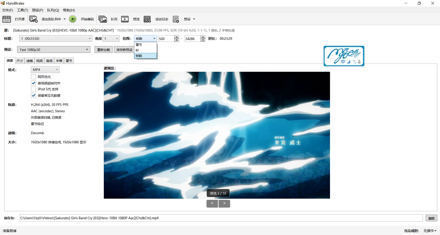The image size is (440, 235).
Task: Open the 标题 title dropdown
Action: click(x=56, y=39)
